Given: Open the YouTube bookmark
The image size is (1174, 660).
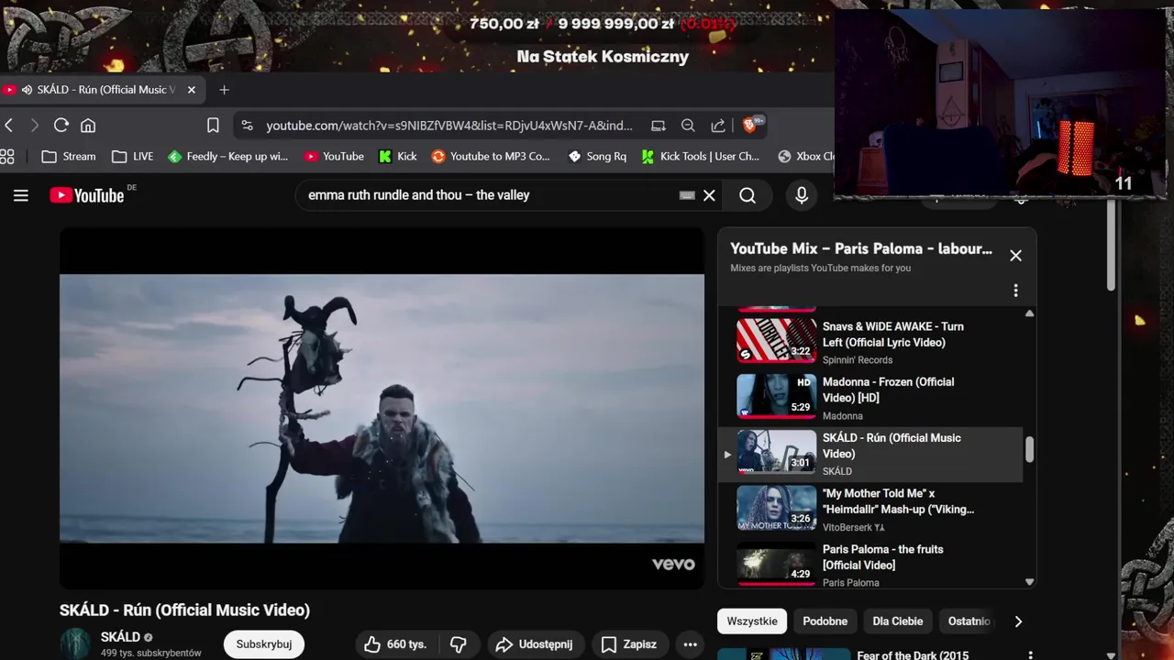Looking at the screenshot, I should [335, 157].
